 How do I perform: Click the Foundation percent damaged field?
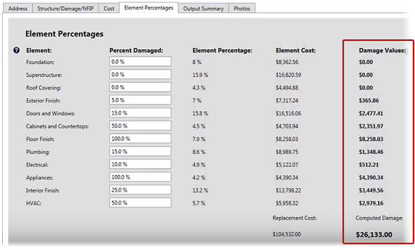141,61
